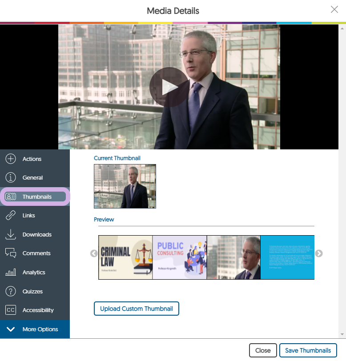
Task: Play the video in the player
Action: click(x=169, y=87)
